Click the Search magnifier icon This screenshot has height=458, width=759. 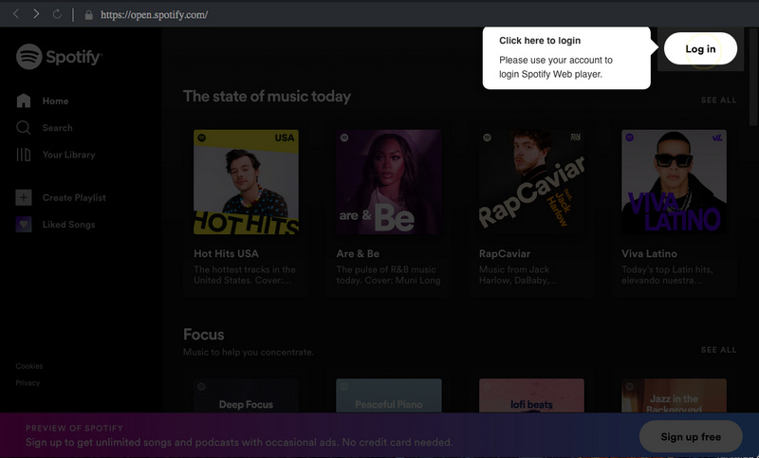tap(23, 128)
